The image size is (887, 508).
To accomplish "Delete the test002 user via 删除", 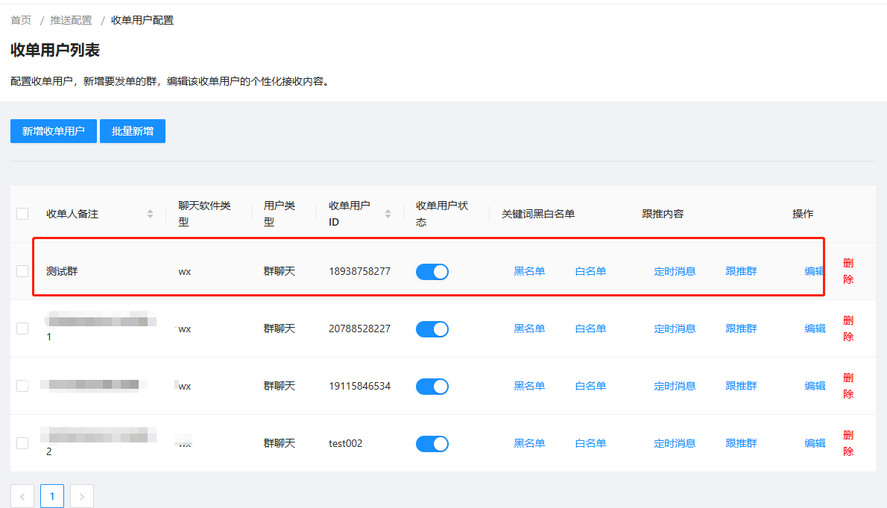I will pyautogui.click(x=848, y=443).
